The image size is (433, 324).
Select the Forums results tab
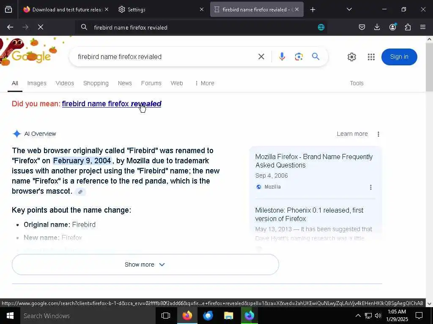pyautogui.click(x=151, y=83)
